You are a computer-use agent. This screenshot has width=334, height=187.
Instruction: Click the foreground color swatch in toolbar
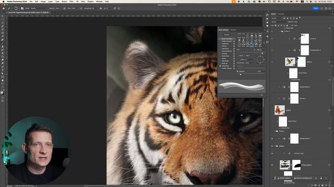pyautogui.click(x=2, y=92)
